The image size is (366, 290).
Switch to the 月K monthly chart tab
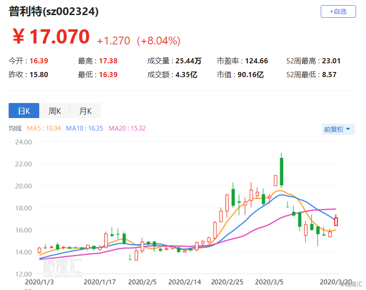pyautogui.click(x=85, y=111)
